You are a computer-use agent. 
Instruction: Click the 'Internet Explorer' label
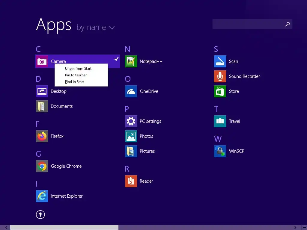(67, 196)
